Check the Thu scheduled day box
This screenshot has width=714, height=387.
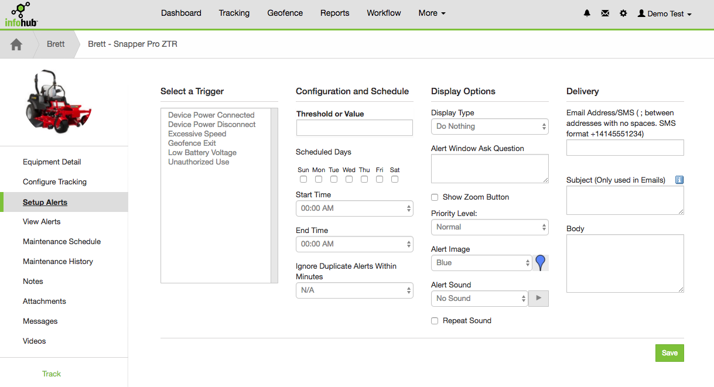tap(364, 179)
